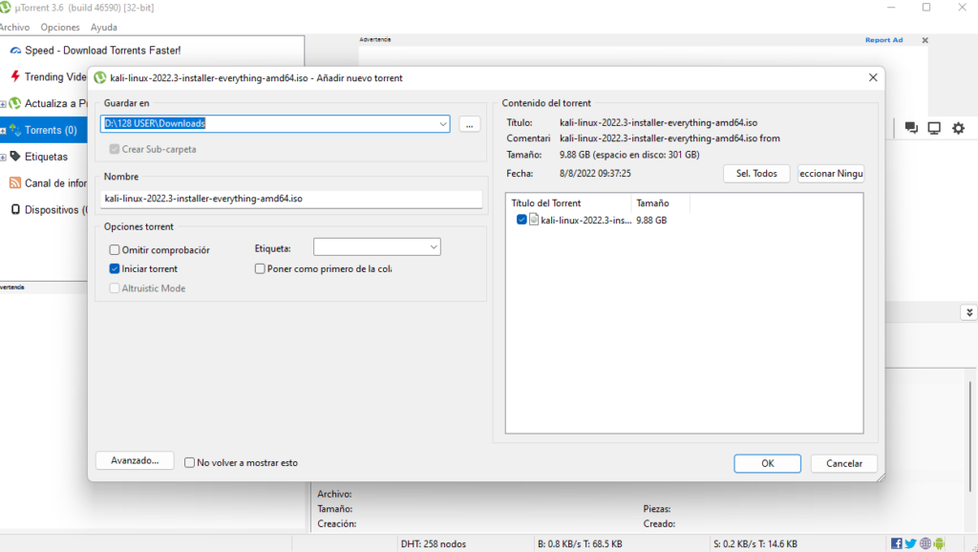Expand the Actualiza tree node

pyautogui.click(x=3, y=103)
